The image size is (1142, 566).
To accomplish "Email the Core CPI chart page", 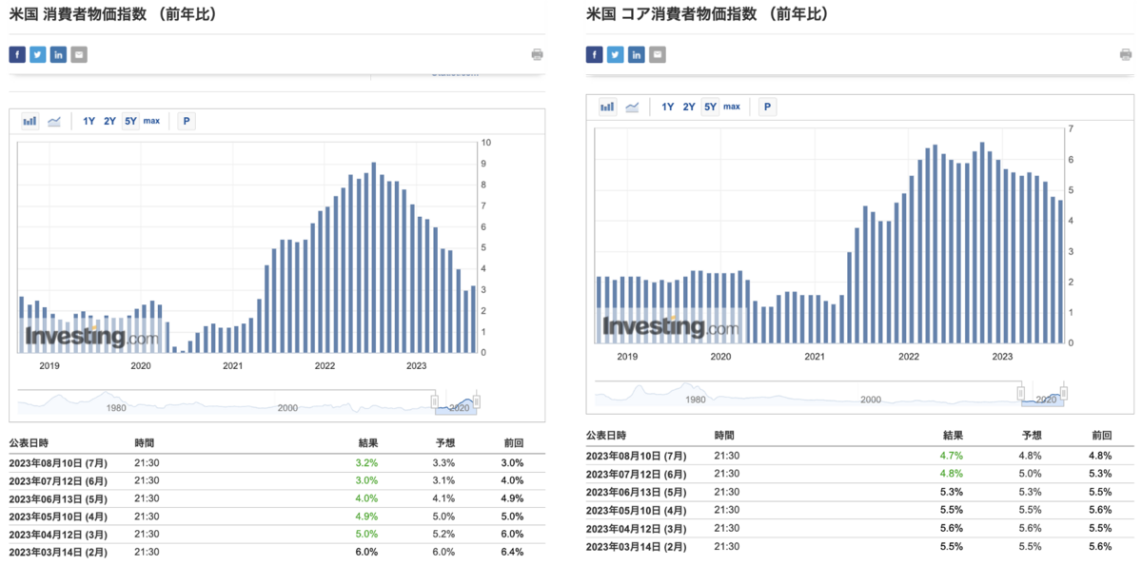I will (658, 54).
